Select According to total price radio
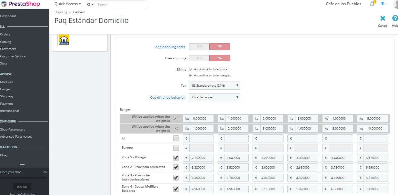This screenshot has width=398, height=195. (190, 69)
